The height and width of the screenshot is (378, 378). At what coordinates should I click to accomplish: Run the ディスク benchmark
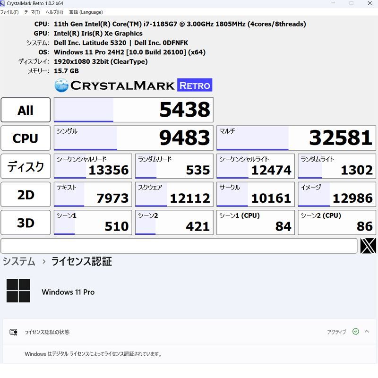click(26, 166)
